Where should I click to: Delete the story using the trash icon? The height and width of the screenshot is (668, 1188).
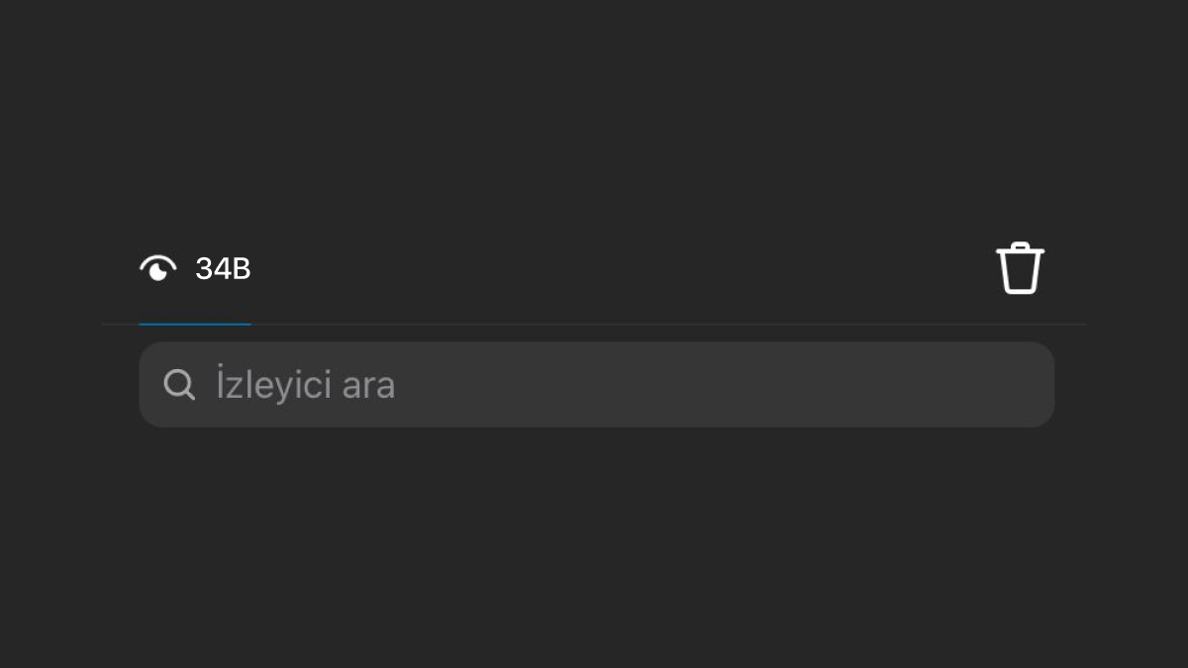click(x=1020, y=268)
